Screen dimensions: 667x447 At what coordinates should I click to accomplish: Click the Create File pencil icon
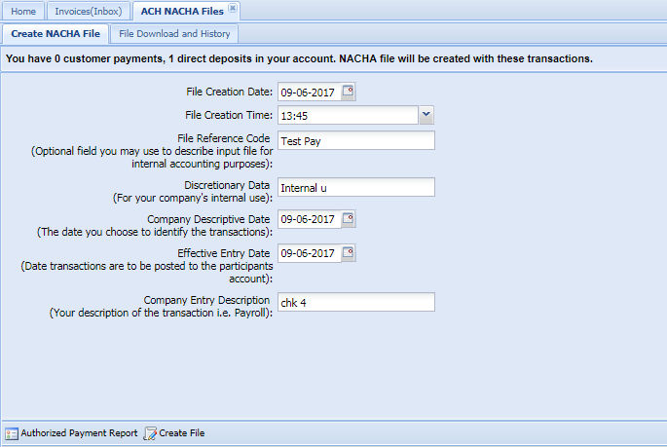[x=151, y=433]
